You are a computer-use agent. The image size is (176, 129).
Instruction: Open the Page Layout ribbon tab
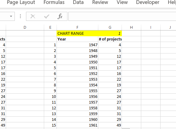coord(21,2)
